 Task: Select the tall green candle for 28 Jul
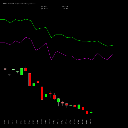point(22,72)
